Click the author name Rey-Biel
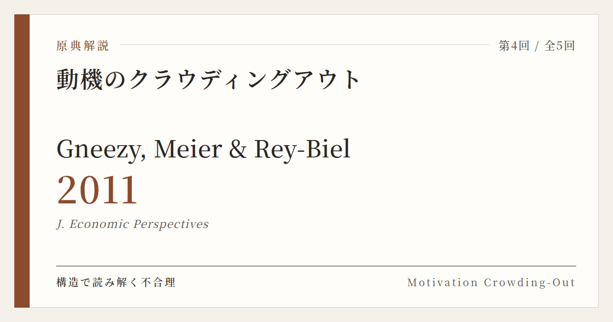The width and height of the screenshot is (613, 322). tap(302, 149)
